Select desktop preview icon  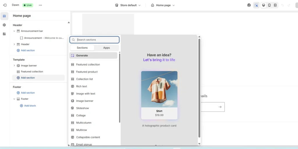(263, 5)
